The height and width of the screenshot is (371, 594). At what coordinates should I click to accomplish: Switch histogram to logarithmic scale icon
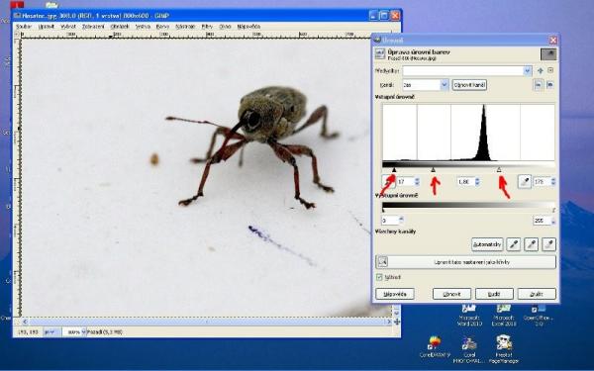click(549, 85)
